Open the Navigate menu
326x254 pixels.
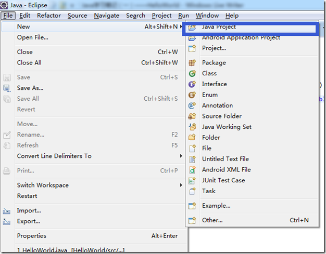pyautogui.click(x=106, y=16)
